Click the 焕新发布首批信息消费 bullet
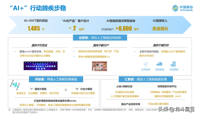 coord(98,51)
